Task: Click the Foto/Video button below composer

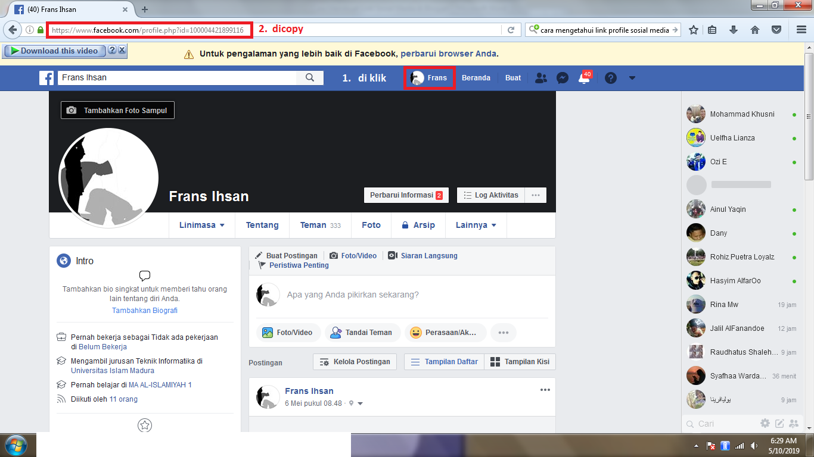Action: [x=289, y=333]
